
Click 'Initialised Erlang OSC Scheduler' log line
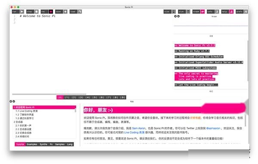[x=199, y=57]
